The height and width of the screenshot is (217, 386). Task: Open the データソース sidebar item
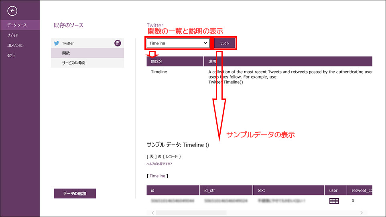pos(20,25)
